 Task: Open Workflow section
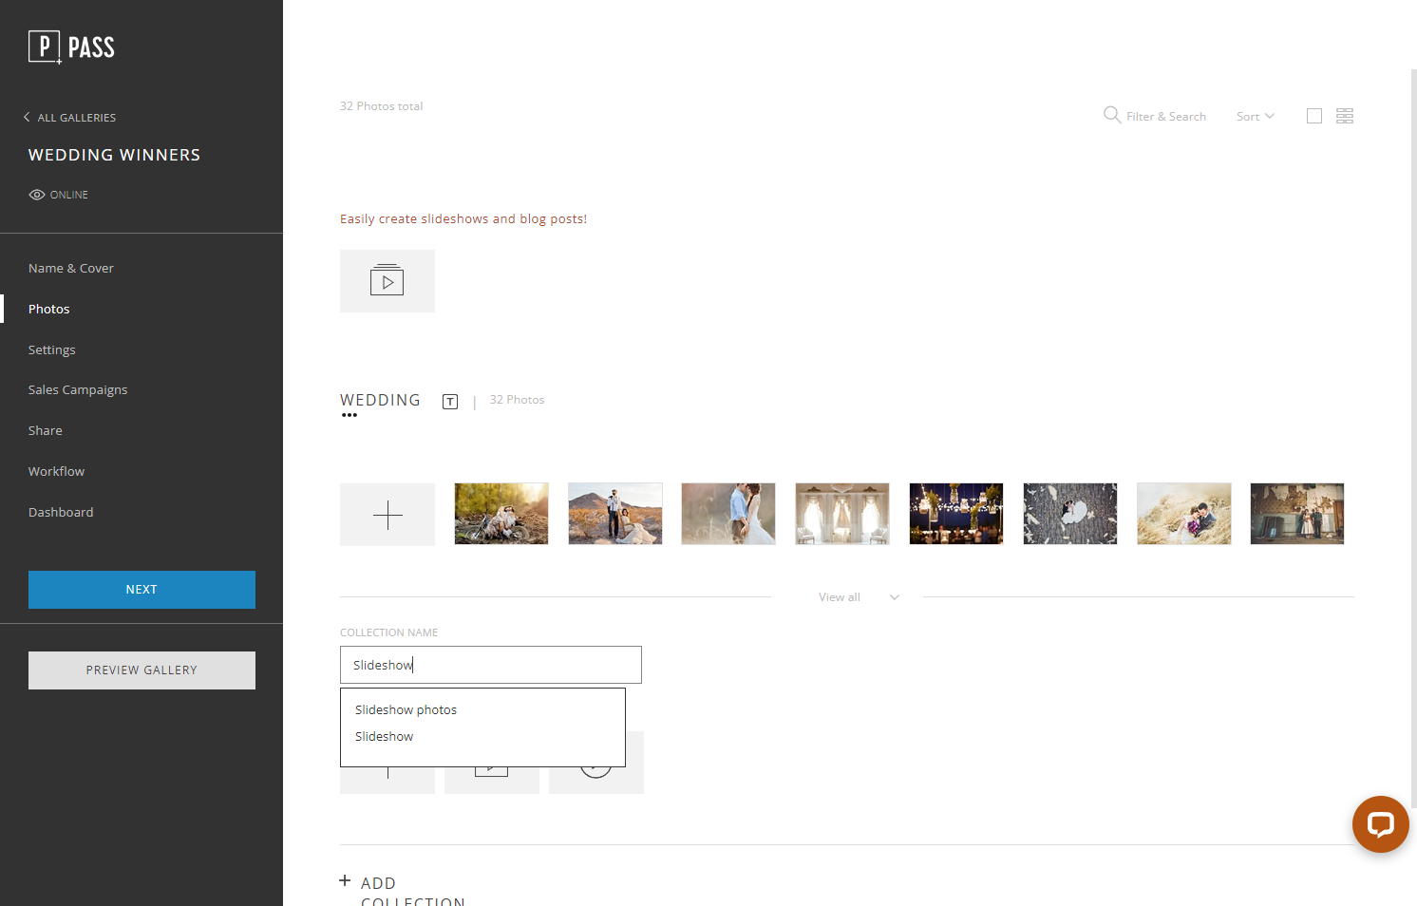pos(57,472)
